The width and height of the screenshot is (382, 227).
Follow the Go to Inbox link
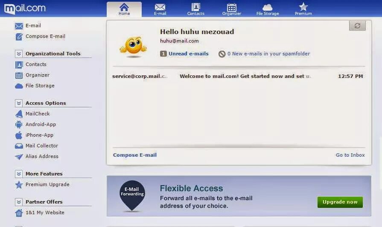point(350,155)
